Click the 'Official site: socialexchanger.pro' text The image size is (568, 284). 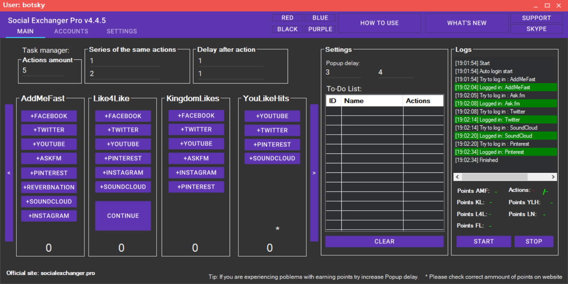[51, 273]
